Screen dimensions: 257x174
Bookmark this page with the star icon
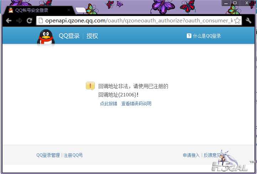tap(237, 21)
